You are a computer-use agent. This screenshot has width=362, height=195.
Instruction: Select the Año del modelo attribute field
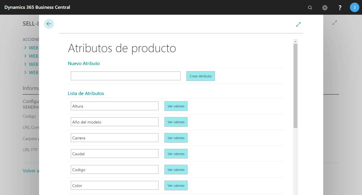tap(115, 122)
